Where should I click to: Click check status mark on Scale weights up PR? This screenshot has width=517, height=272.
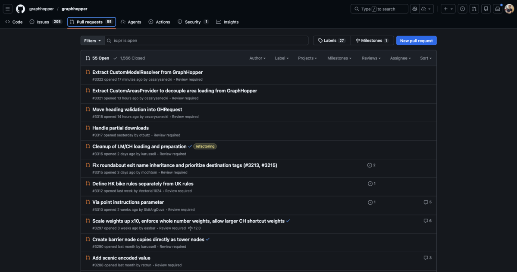point(288,221)
